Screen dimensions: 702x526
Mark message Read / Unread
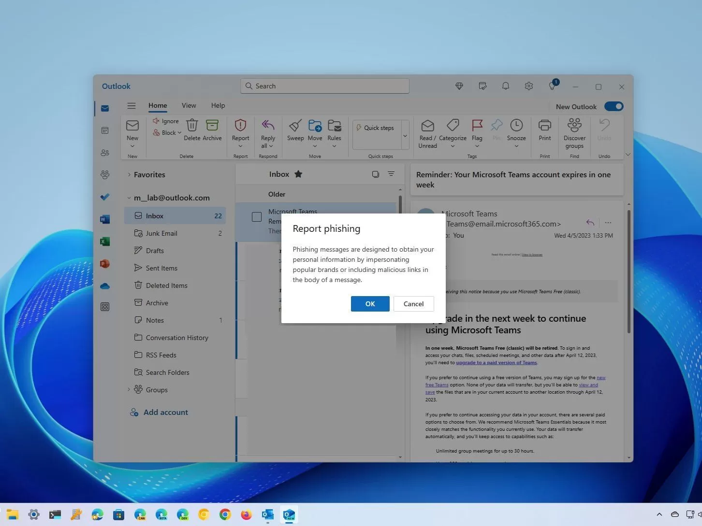[427, 134]
